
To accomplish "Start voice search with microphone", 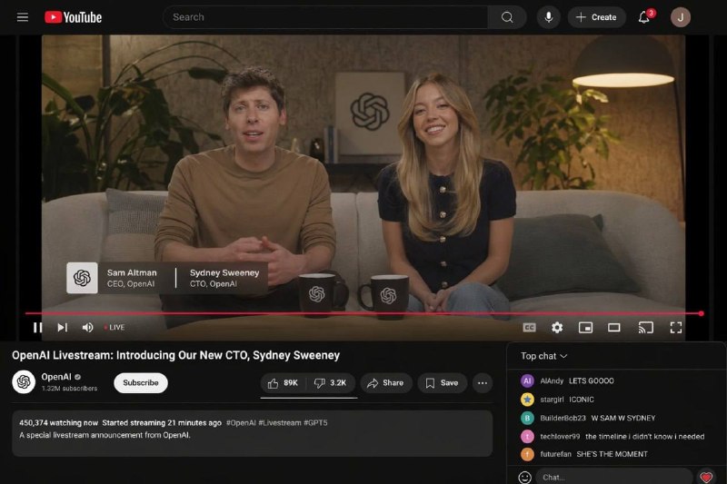I will pyautogui.click(x=549, y=17).
